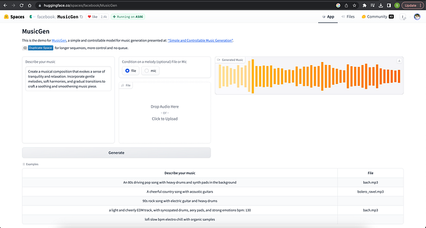
Task: Download generated music via download icon
Action: [x=399, y=61]
